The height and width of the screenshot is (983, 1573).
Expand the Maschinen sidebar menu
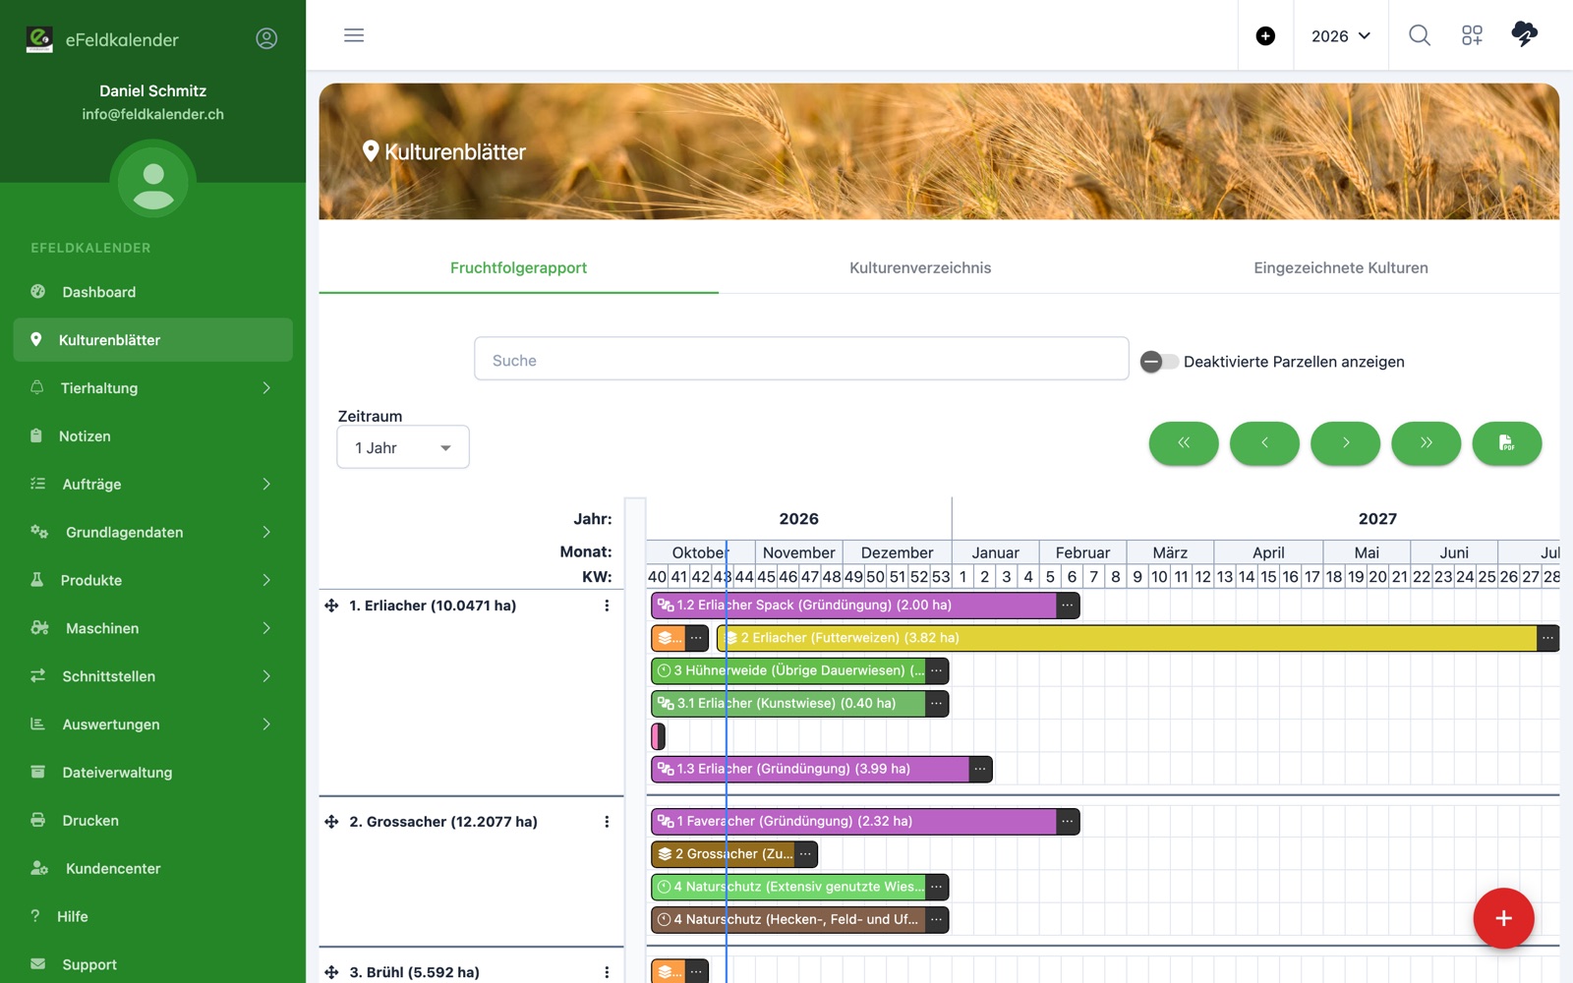click(x=152, y=628)
